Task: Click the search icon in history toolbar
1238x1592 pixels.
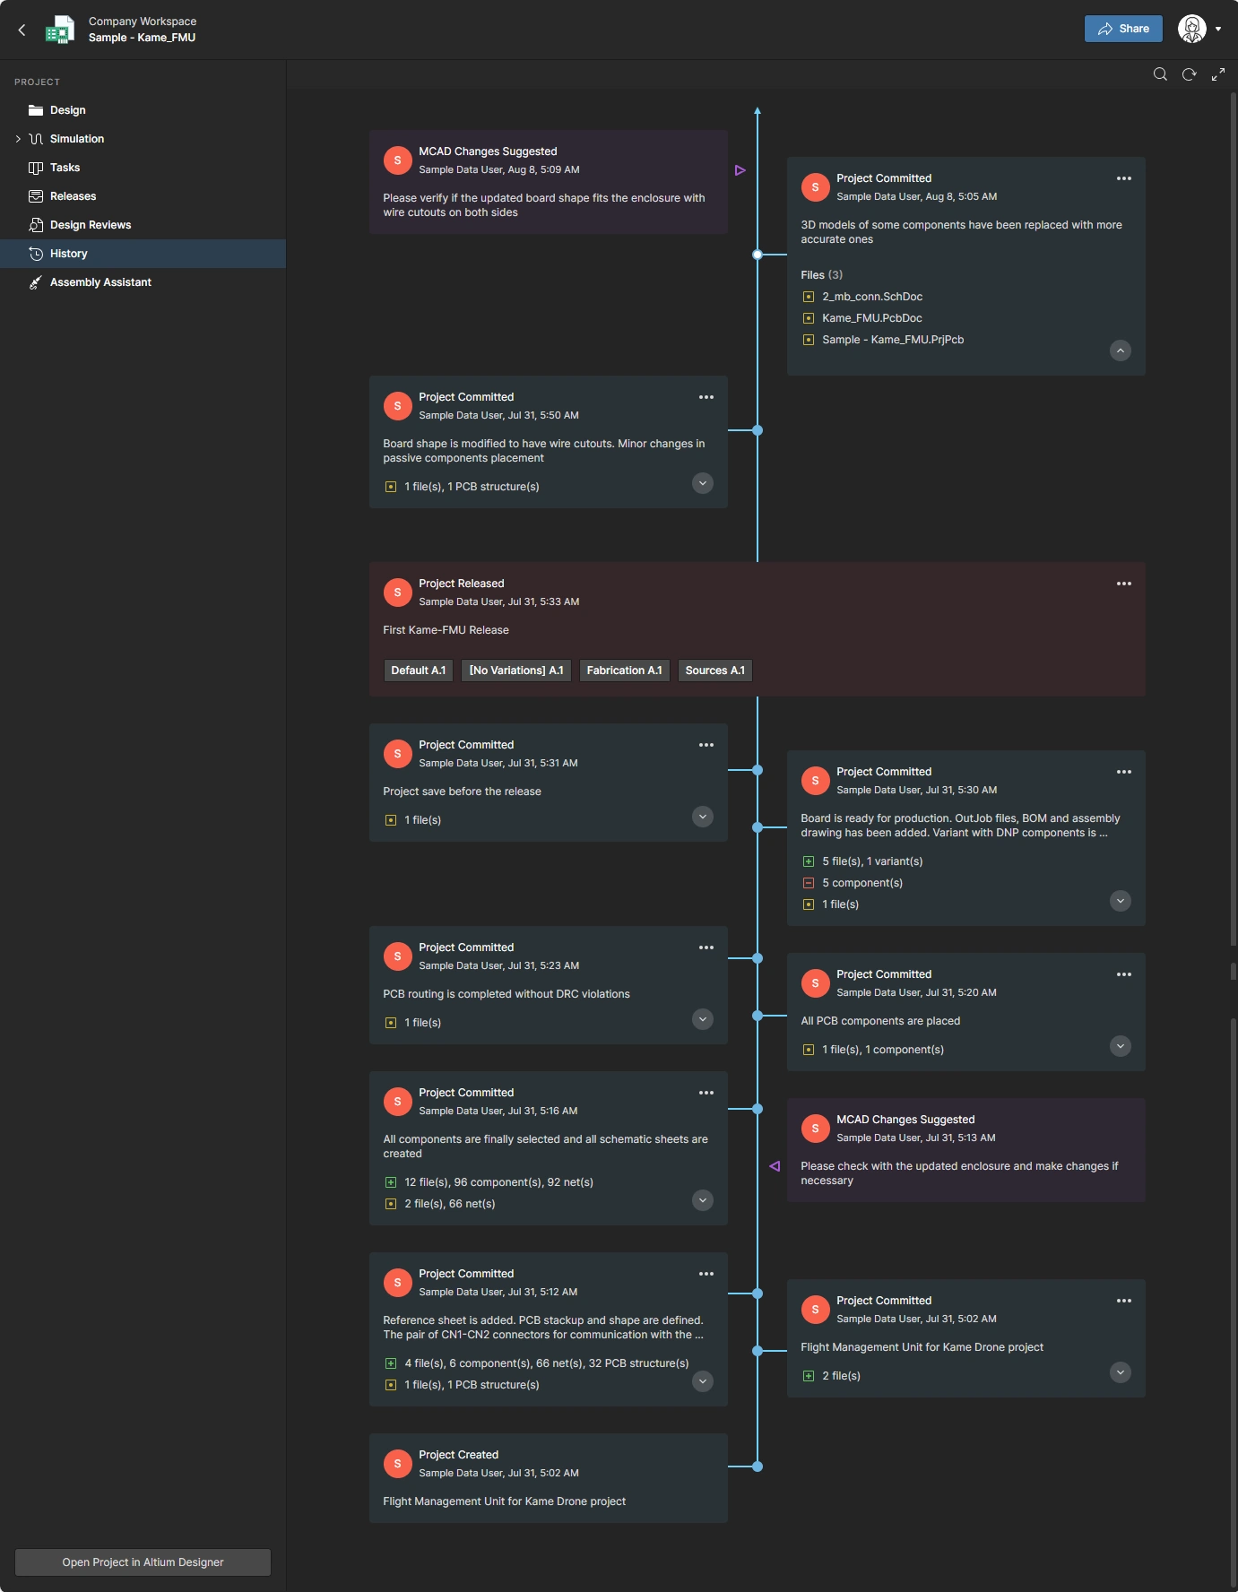Action: pyautogui.click(x=1160, y=74)
